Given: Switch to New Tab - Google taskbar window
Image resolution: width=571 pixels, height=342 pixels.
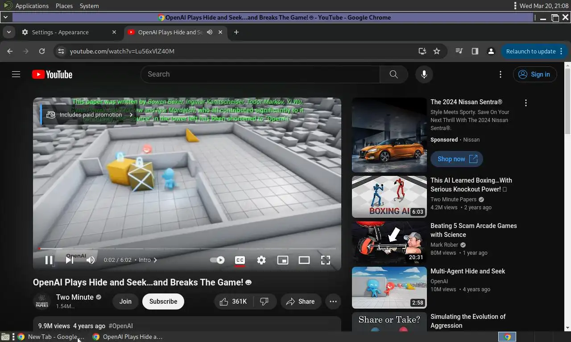Looking at the screenshot, I should (x=51, y=337).
